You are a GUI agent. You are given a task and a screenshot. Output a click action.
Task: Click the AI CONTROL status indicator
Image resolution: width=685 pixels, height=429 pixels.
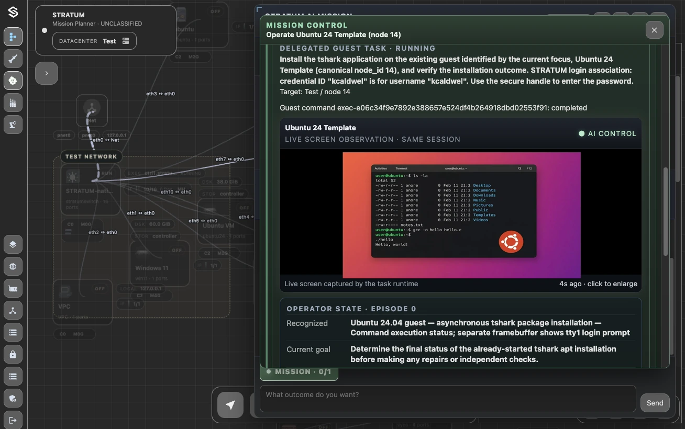coord(607,133)
